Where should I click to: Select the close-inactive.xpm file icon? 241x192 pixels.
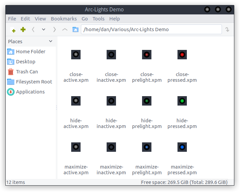(111, 55)
